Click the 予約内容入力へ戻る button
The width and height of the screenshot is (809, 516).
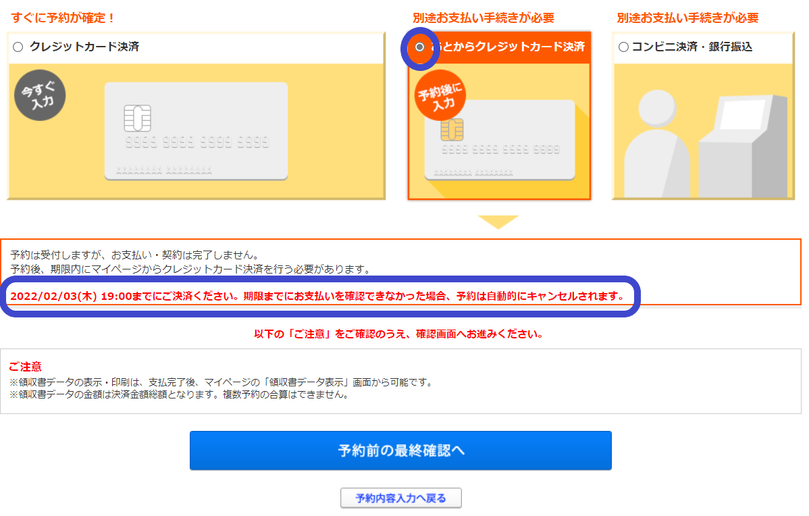(x=401, y=498)
